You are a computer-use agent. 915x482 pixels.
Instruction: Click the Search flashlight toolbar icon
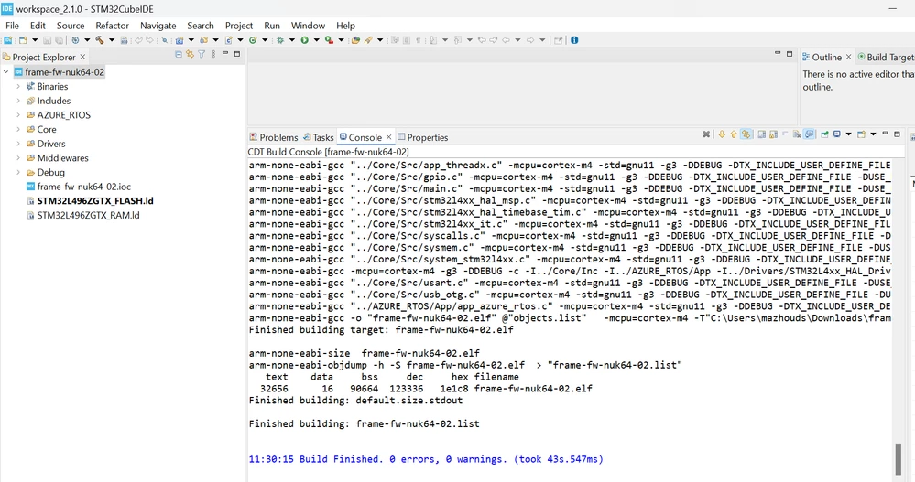tap(368, 40)
